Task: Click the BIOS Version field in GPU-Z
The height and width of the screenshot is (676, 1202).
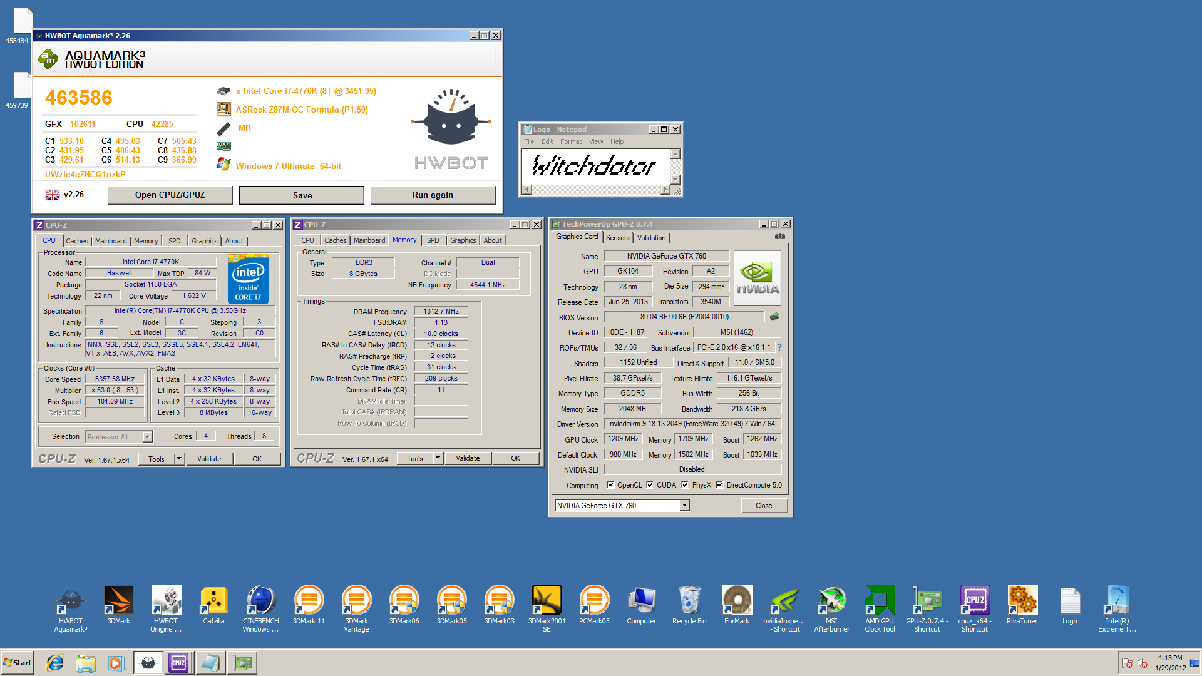Action: coord(684,317)
